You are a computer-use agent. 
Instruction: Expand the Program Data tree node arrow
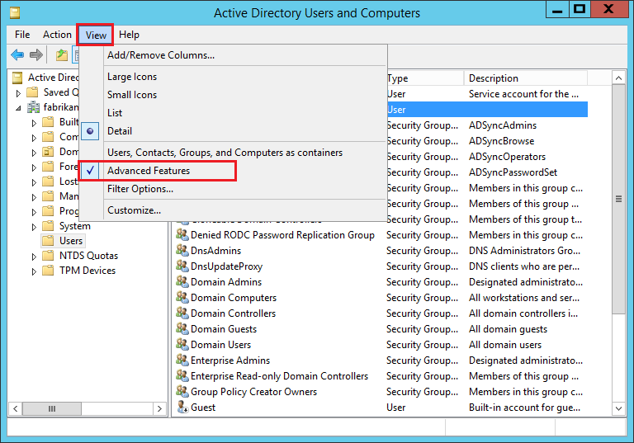[x=34, y=212]
